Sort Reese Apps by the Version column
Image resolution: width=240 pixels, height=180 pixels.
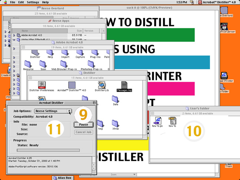click(x=91, y=31)
